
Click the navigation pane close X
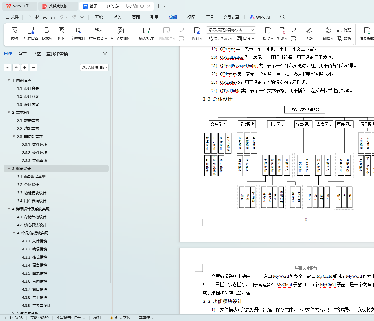click(x=105, y=54)
